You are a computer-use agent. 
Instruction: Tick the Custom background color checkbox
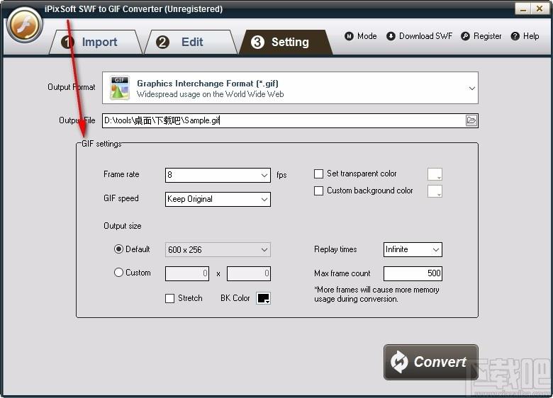pos(319,191)
